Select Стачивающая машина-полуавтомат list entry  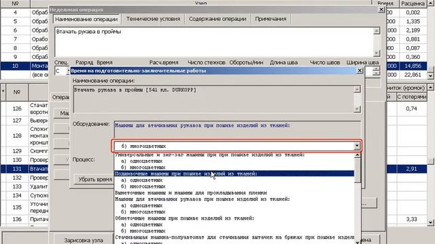(x=234, y=237)
